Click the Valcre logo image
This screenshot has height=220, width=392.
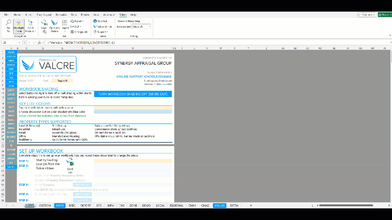pyautogui.click(x=48, y=64)
